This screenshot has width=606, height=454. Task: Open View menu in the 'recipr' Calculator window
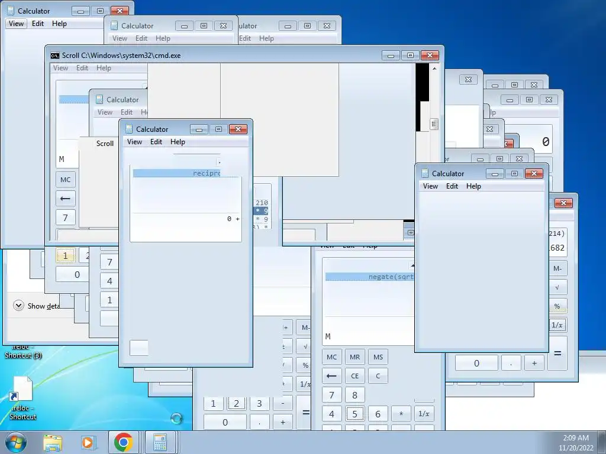pos(134,142)
